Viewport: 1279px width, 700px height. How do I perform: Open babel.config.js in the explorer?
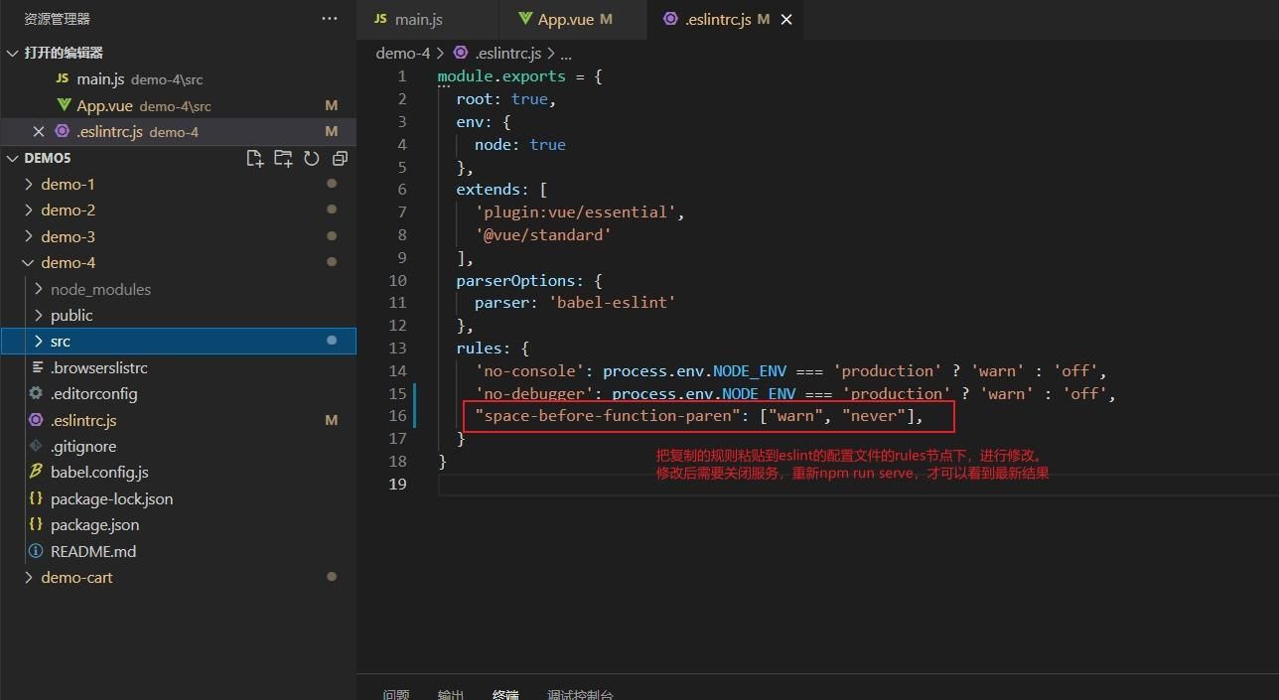point(99,472)
